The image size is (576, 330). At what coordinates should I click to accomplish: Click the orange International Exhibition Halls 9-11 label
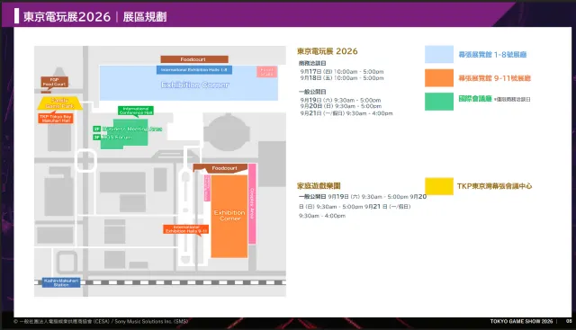186,229
